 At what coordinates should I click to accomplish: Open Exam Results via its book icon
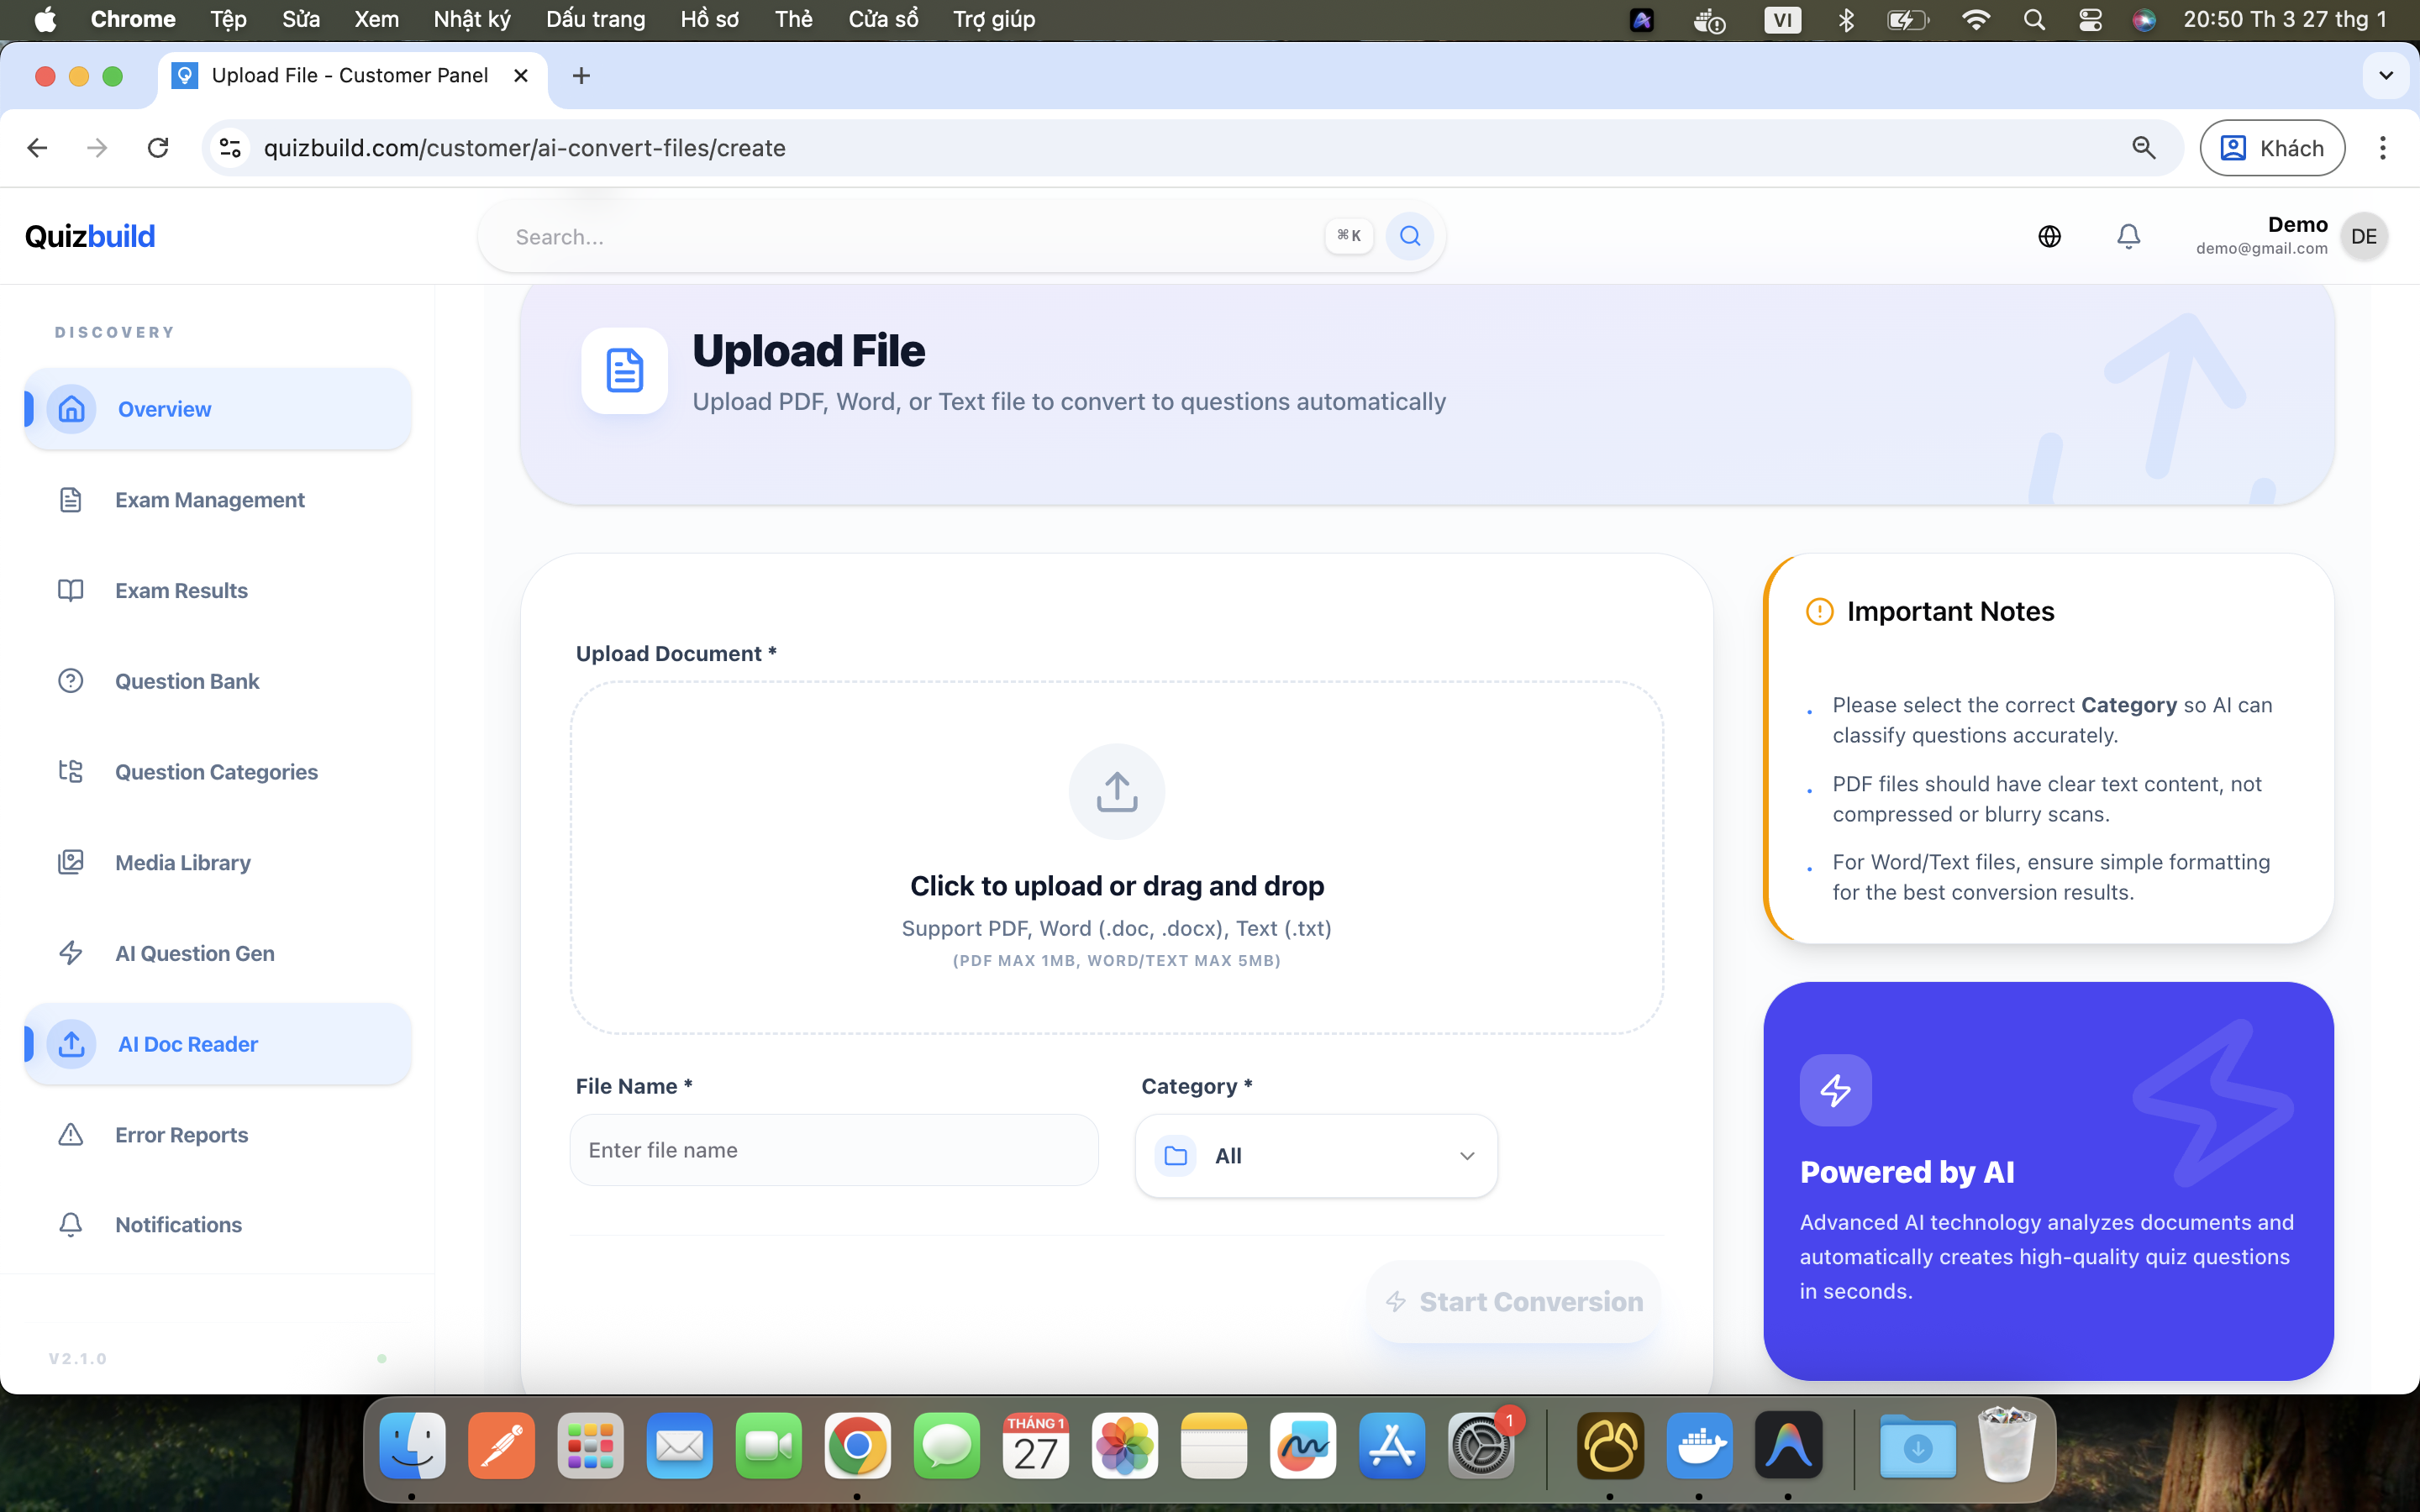(71, 590)
